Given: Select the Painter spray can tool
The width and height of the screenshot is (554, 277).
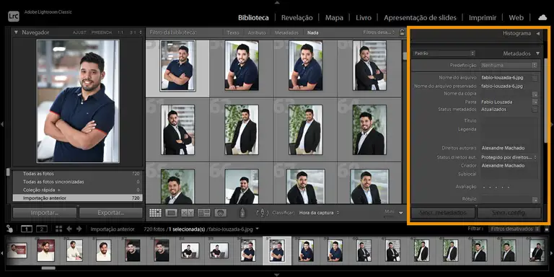Looking at the screenshot, I should (242, 213).
